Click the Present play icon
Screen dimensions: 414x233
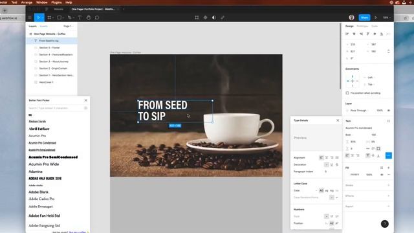(x=376, y=17)
